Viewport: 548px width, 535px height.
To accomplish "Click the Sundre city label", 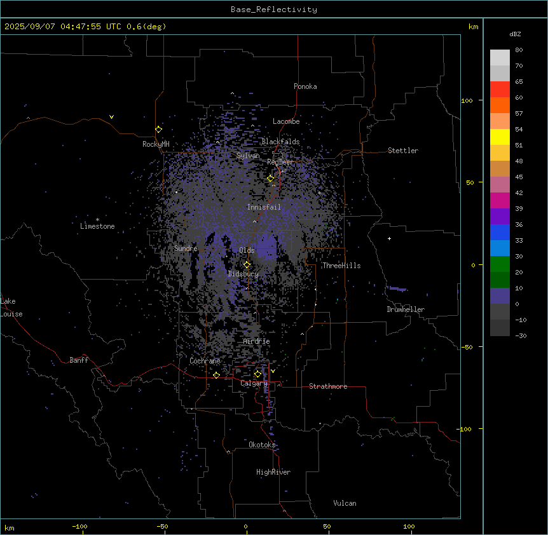I will [x=186, y=248].
